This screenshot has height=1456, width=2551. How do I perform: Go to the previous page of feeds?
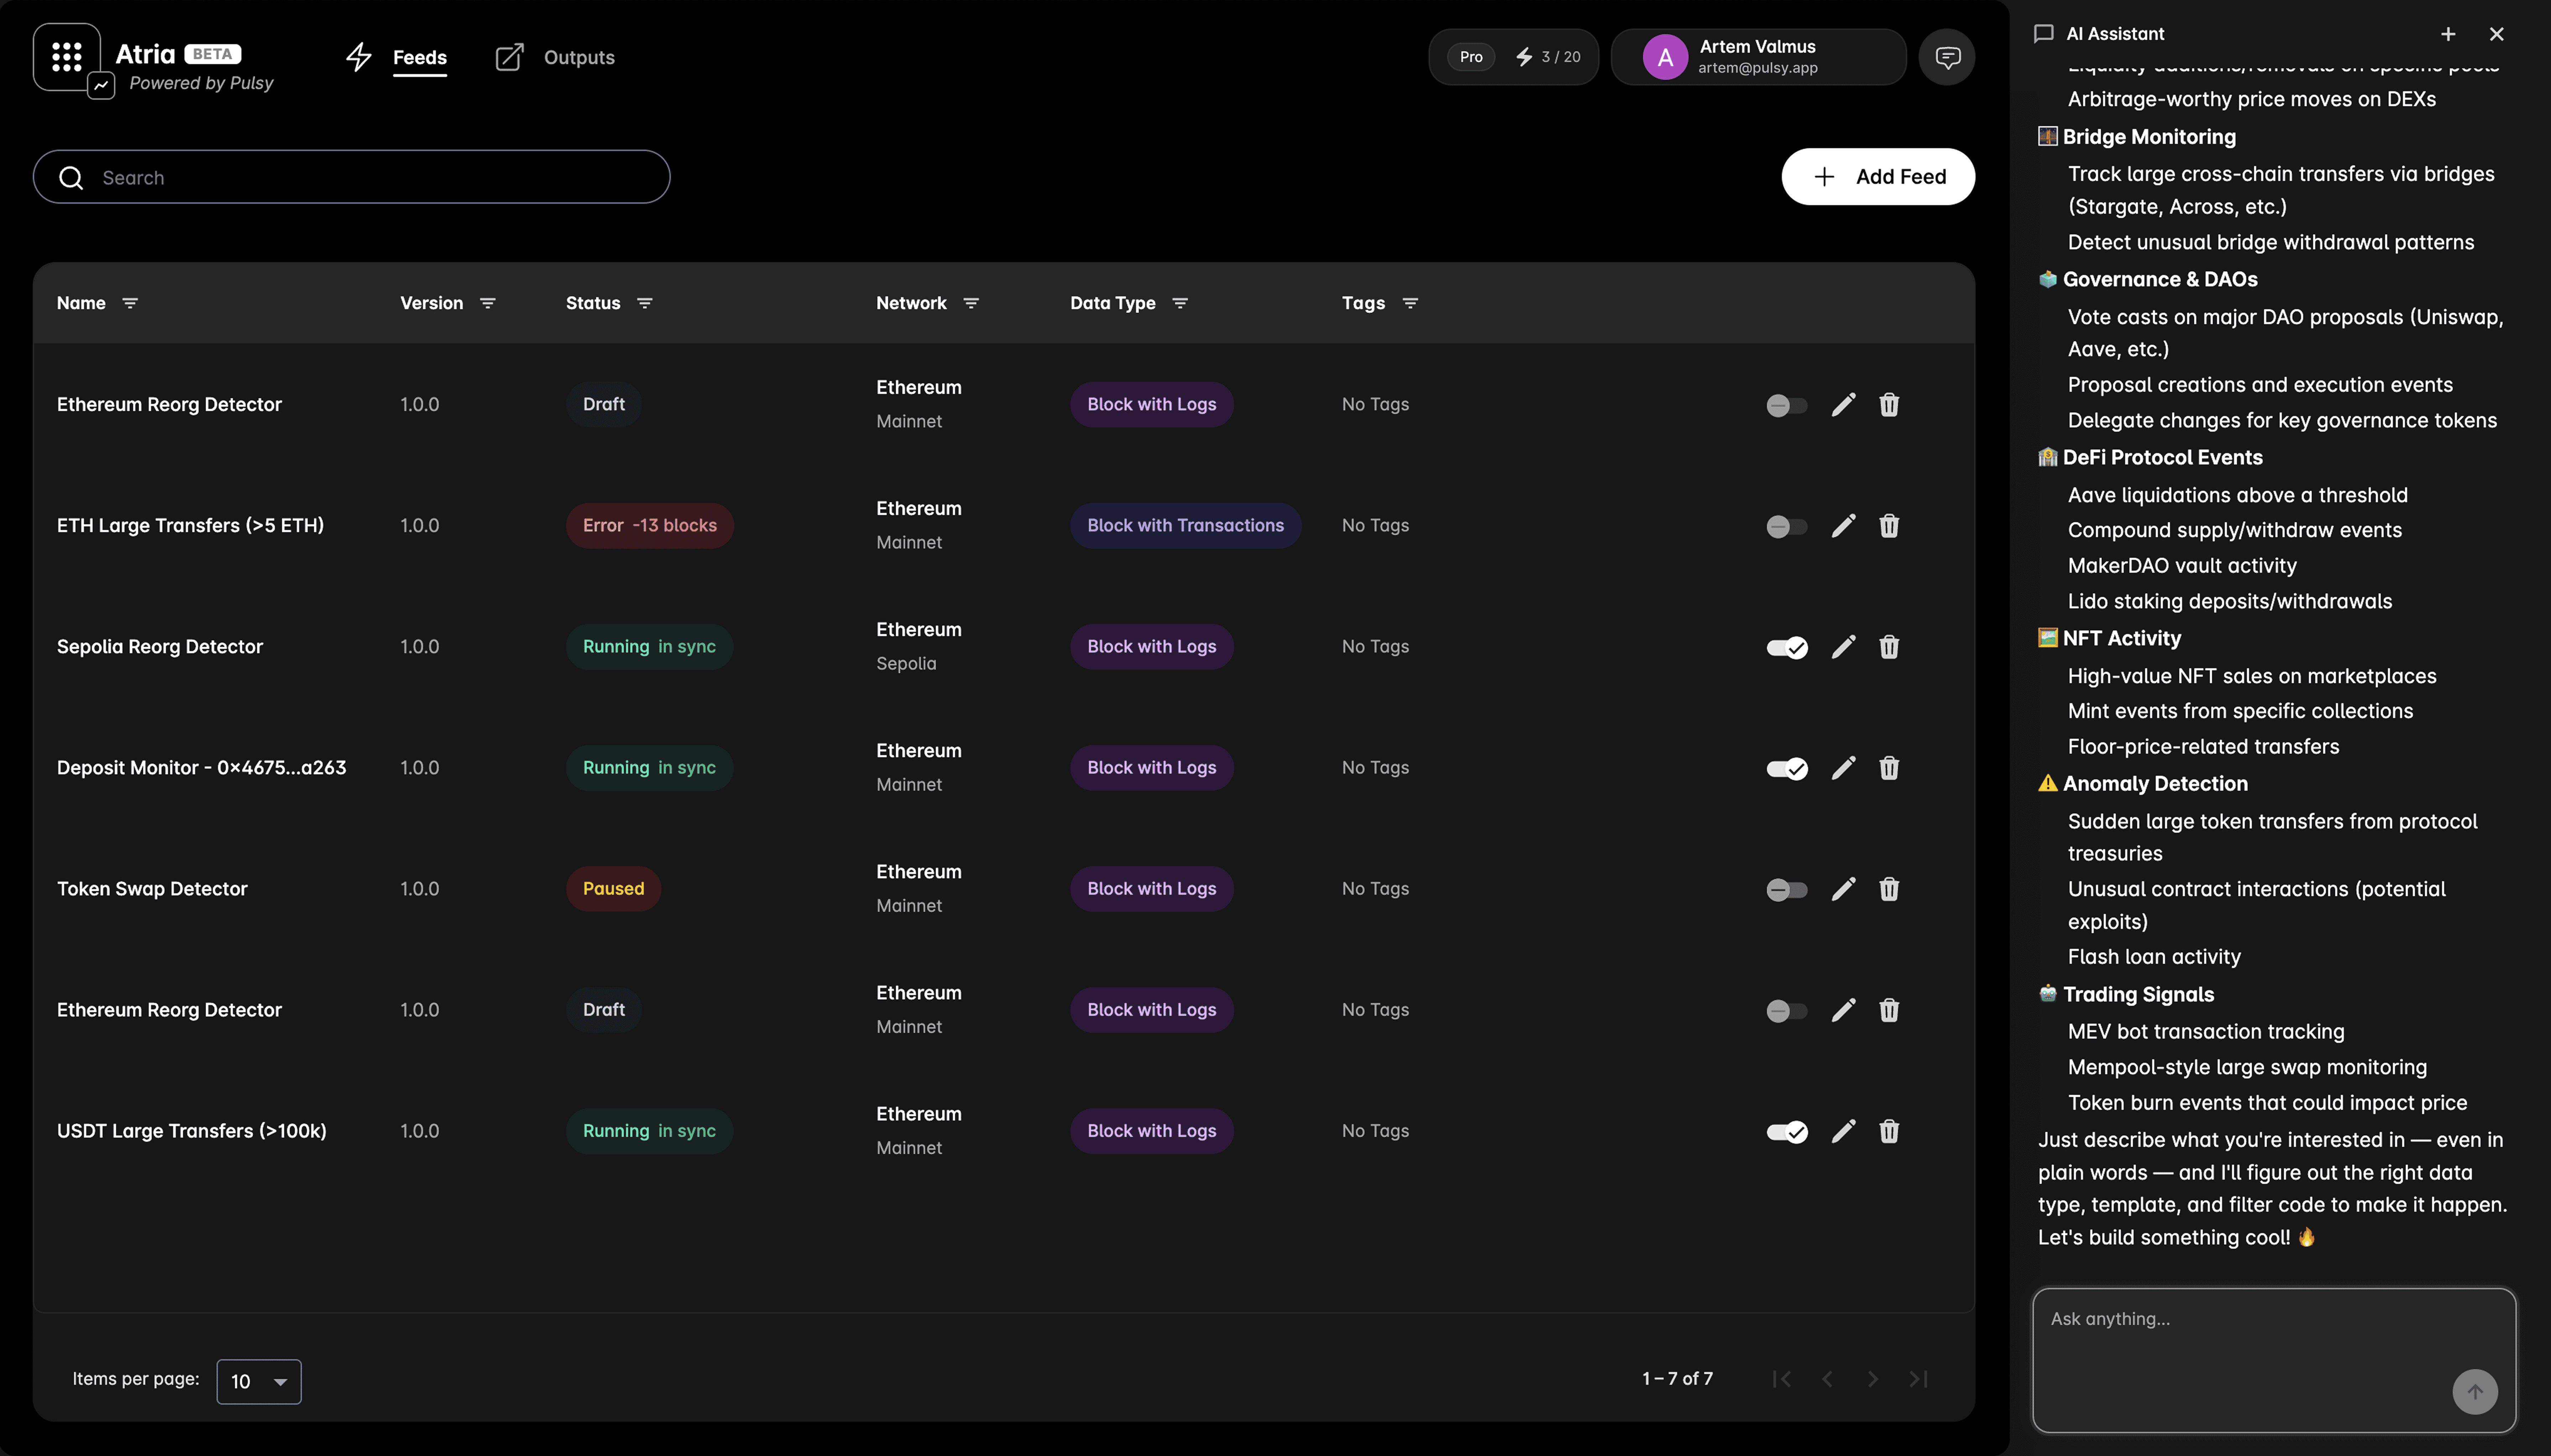[x=1827, y=1379]
